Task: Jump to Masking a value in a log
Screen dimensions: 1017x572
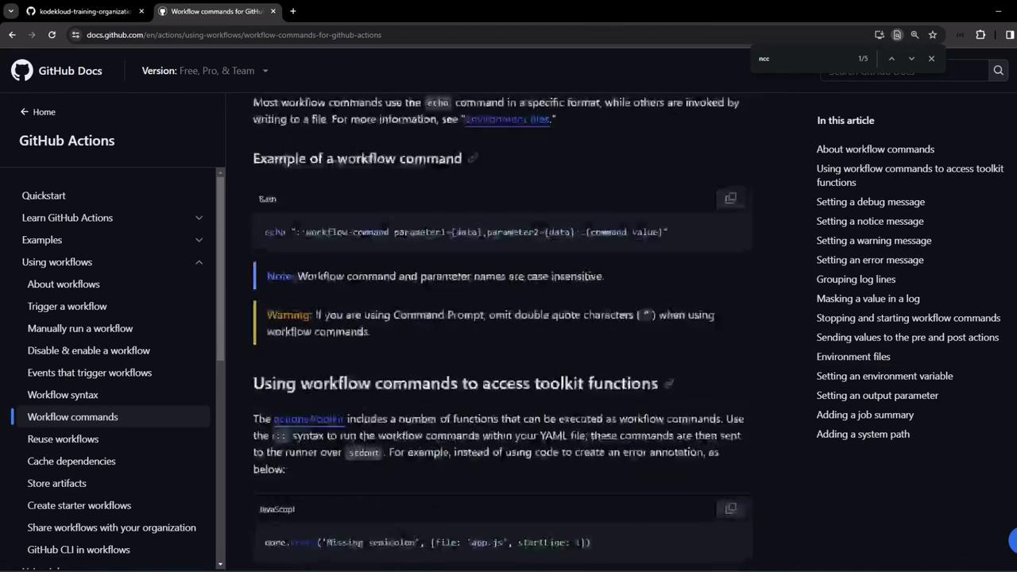Action: point(868,299)
